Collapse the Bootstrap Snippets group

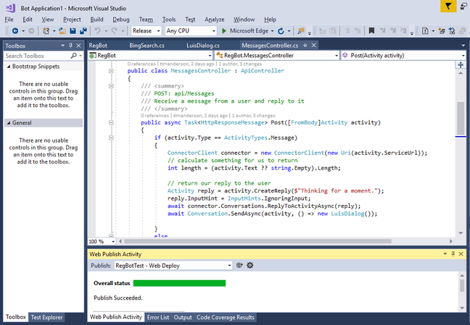coord(9,67)
